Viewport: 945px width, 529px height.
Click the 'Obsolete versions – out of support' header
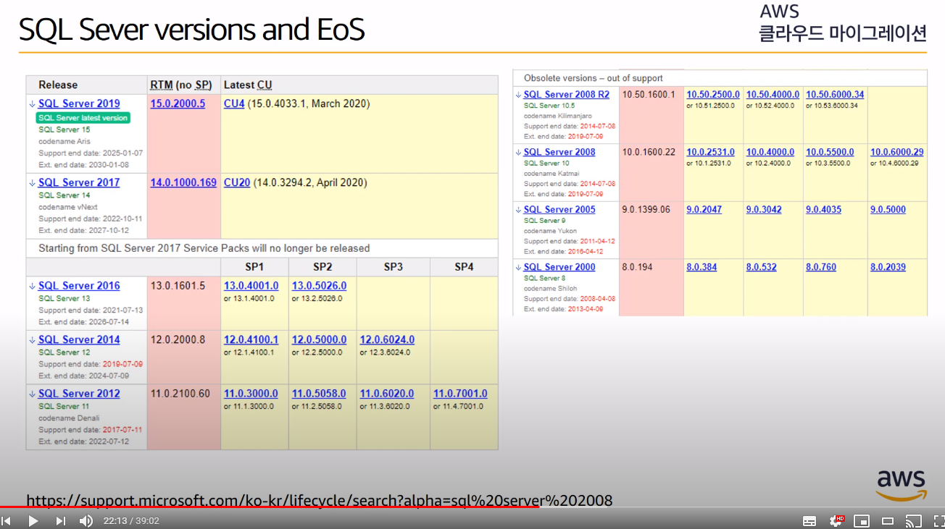594,78
